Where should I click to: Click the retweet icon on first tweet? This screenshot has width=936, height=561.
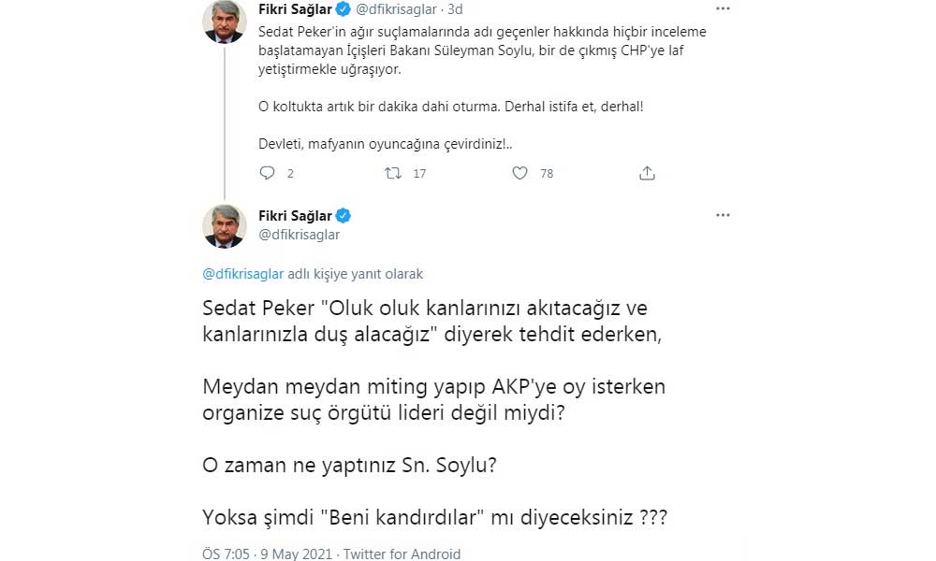coord(394,173)
